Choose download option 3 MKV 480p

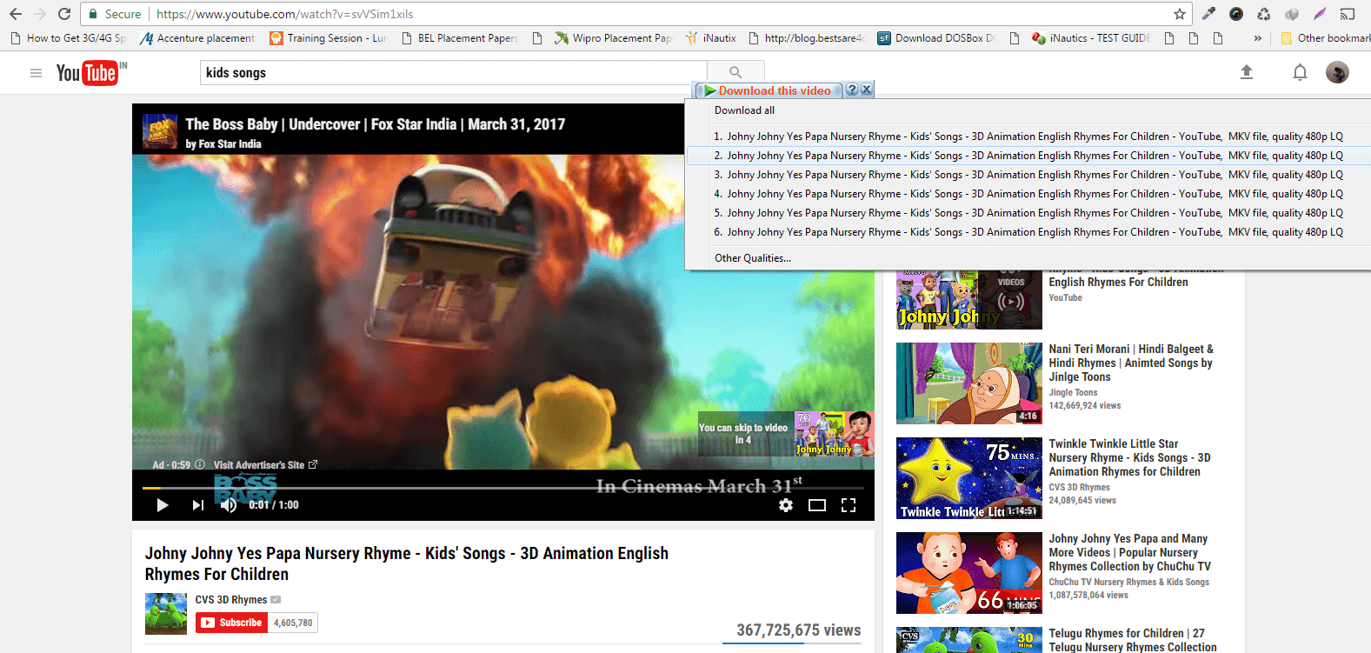(1028, 175)
